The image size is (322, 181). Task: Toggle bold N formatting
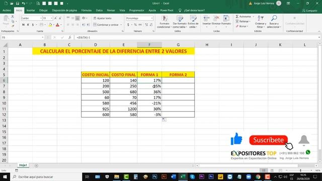coord(23,25)
